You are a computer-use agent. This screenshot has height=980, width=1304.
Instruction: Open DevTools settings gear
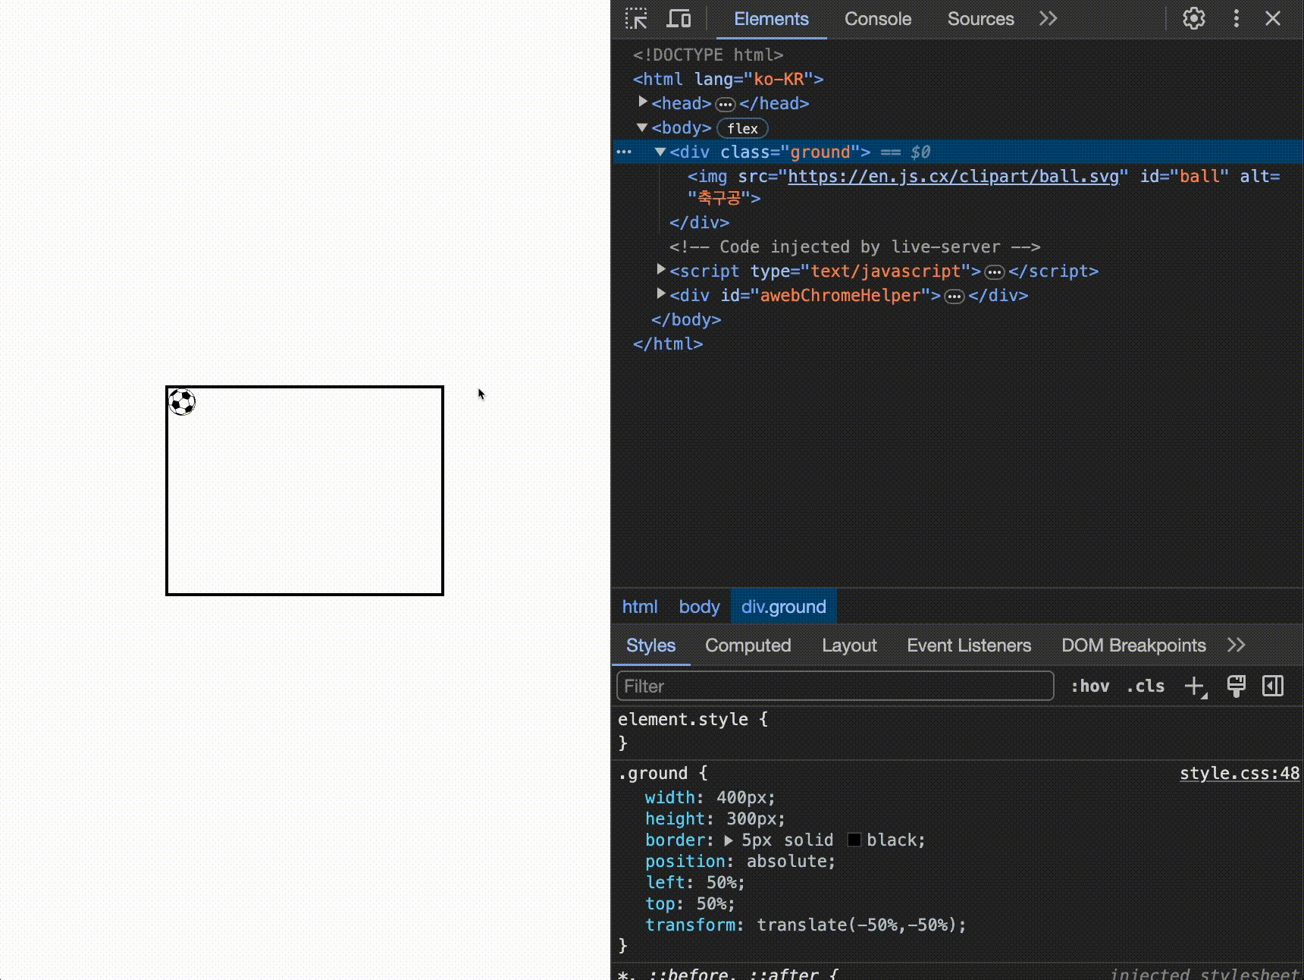(1194, 19)
